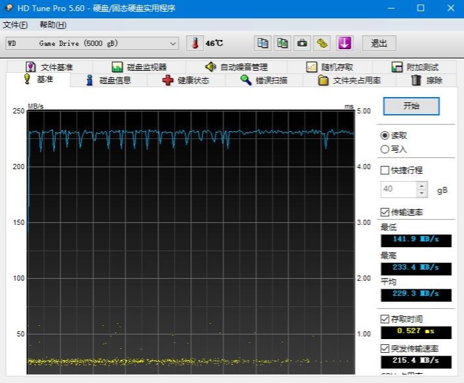Viewport: 464px width, 383px height.
Task: Open the 附加测试 tab
Action: click(414, 67)
